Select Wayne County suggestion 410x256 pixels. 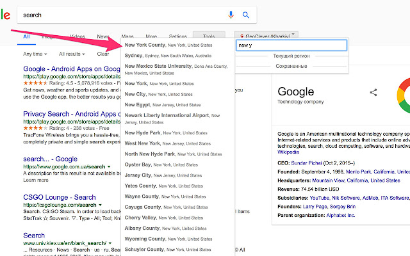pyautogui.click(x=178, y=196)
